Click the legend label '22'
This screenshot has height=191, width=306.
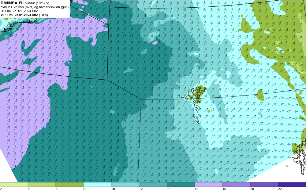pos(280,189)
